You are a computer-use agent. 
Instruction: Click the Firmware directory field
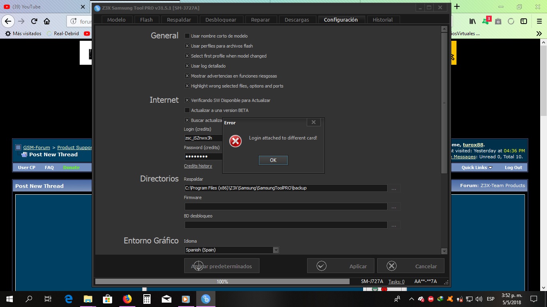tap(286, 206)
